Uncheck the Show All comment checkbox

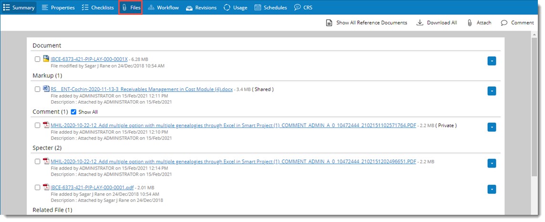coord(73,112)
